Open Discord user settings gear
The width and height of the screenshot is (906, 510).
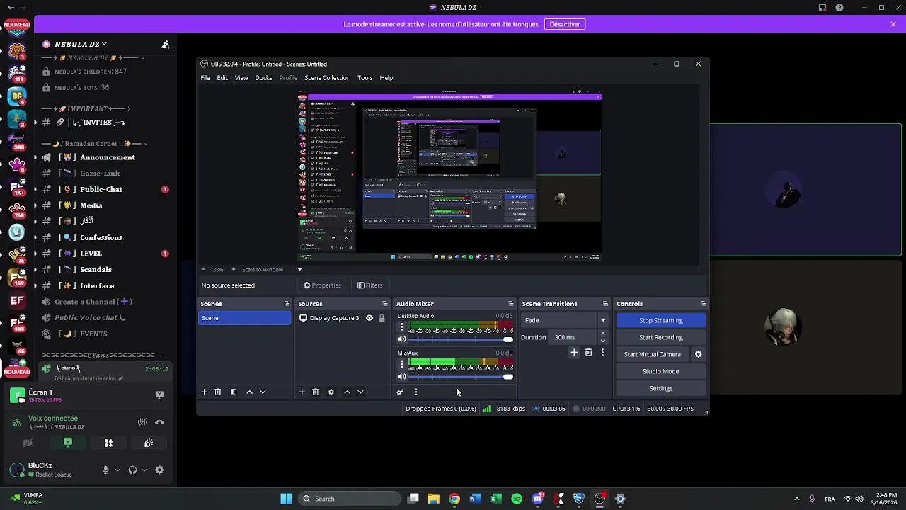point(159,470)
